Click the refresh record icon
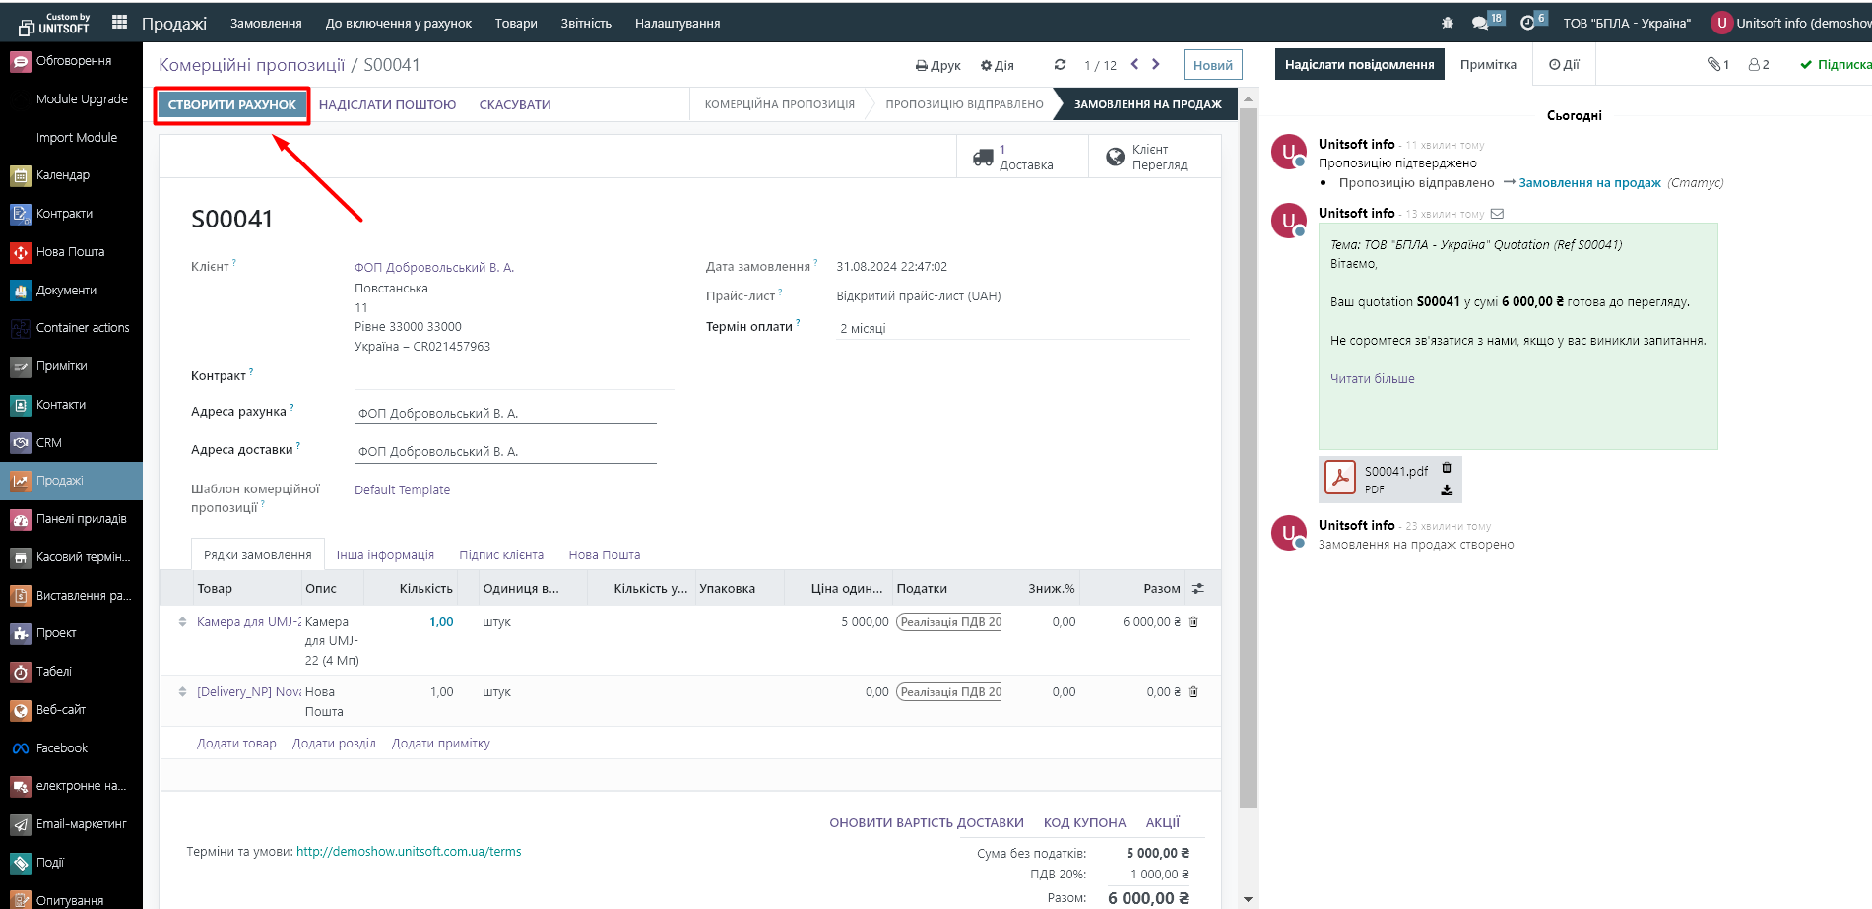Image resolution: width=1872 pixels, height=909 pixels. point(1060,65)
